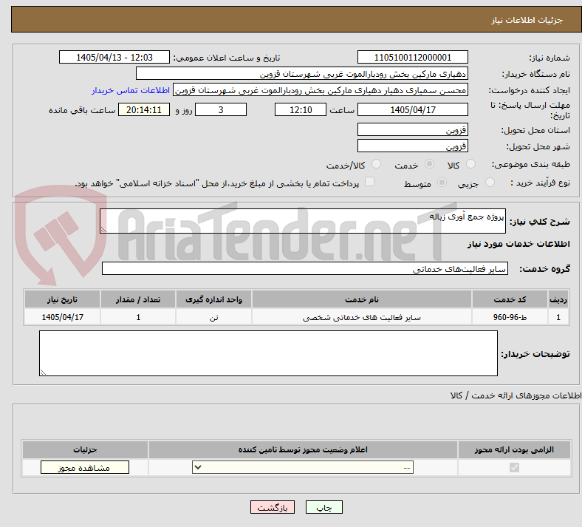This screenshot has height=527, width=582.
Task: Click the جزئیات column header
Action: [x=85, y=449]
